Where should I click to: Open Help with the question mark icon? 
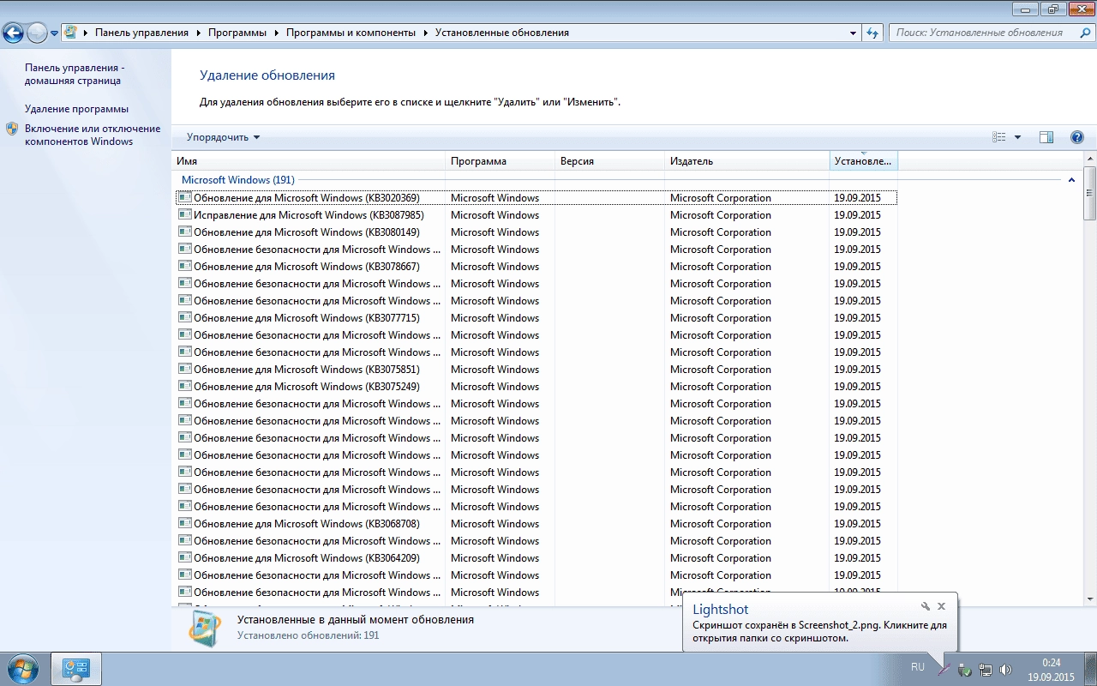pyautogui.click(x=1077, y=137)
